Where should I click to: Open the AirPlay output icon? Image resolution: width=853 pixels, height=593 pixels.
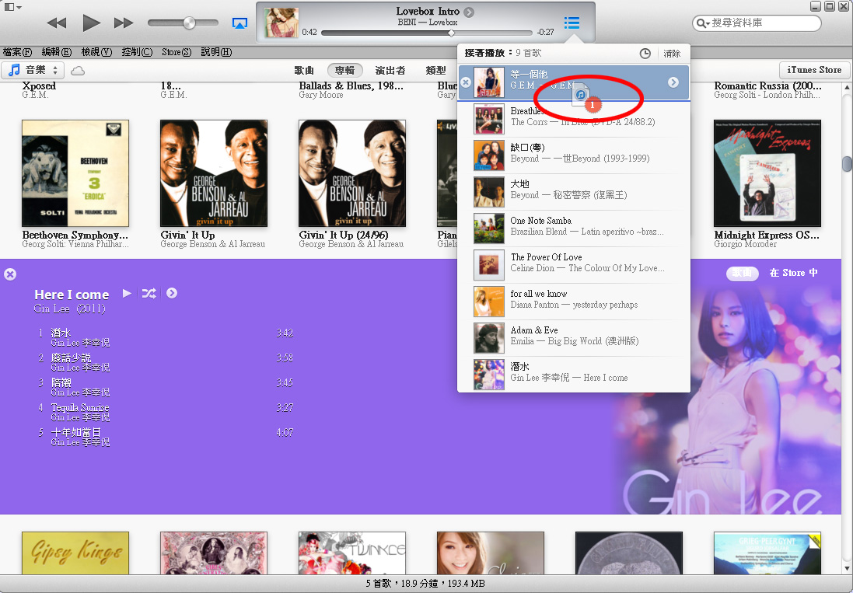coord(239,23)
